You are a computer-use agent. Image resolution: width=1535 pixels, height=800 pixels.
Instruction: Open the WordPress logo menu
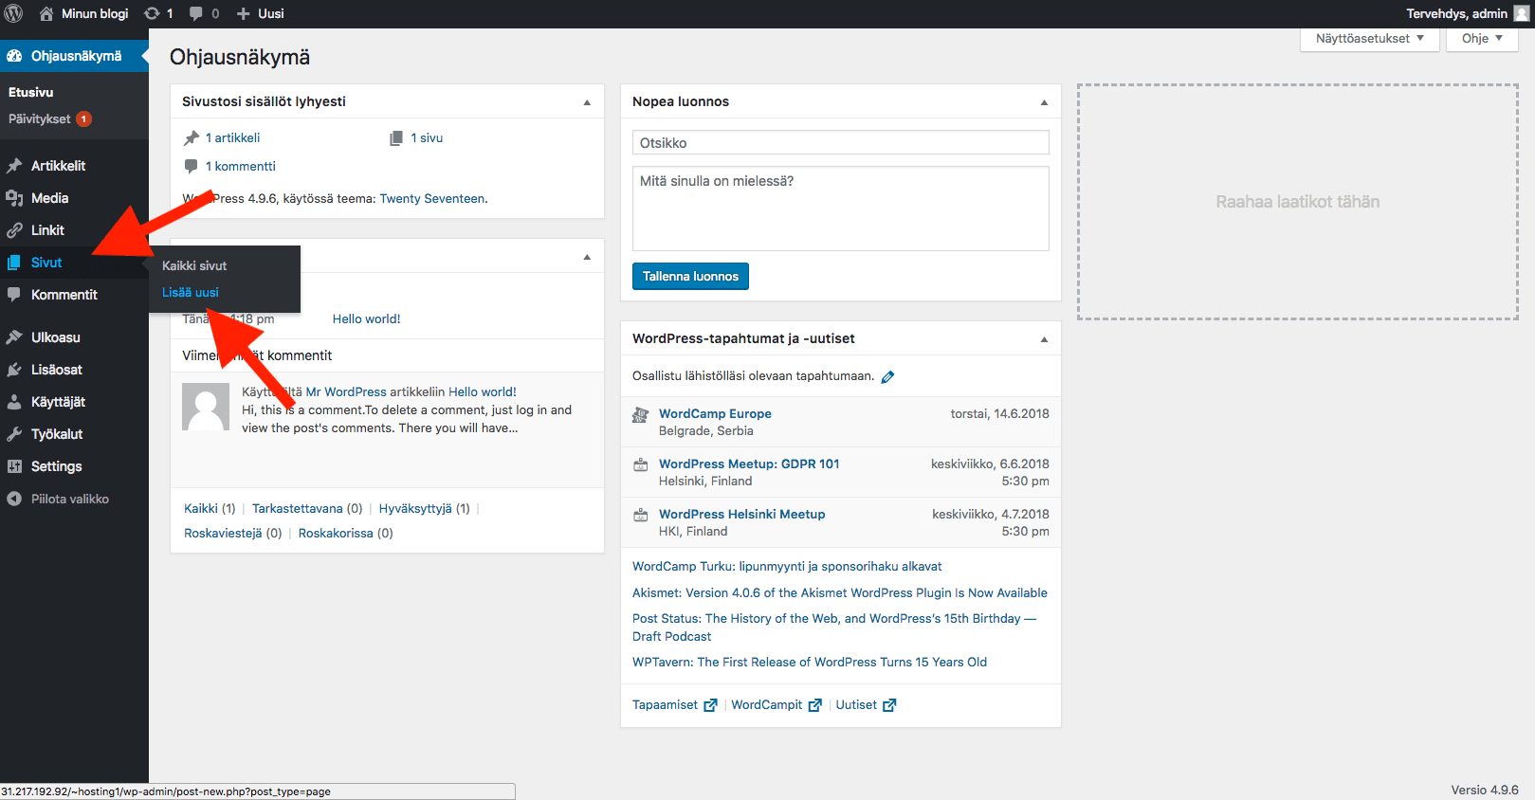coord(14,13)
